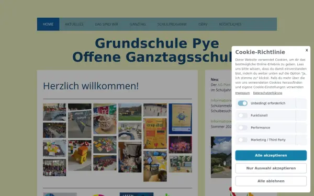Viewport: 314px width, 196px height.
Task: Open the ISERV menu item
Action: tap(203, 24)
